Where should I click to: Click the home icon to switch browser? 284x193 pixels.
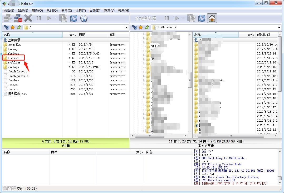pos(212,18)
